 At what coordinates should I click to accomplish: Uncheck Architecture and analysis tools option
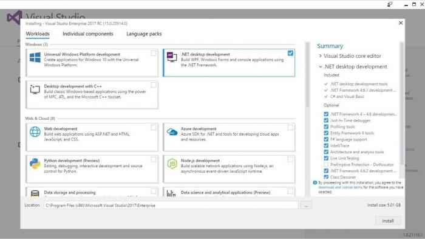[326, 152]
